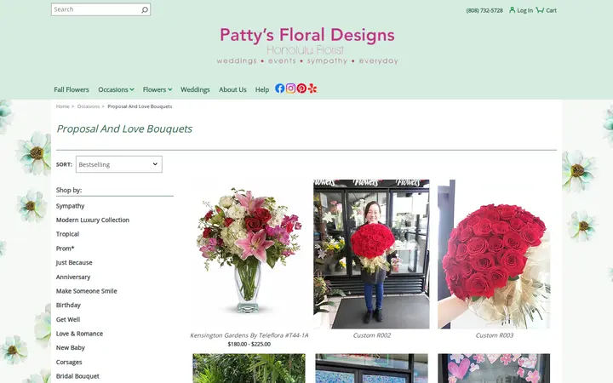
Task: Select the Tropical category
Action: (67, 234)
